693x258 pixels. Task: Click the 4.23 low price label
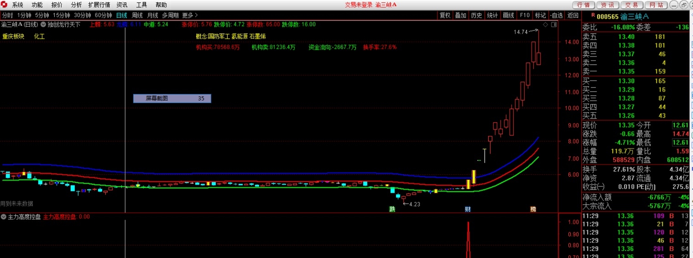(x=414, y=204)
